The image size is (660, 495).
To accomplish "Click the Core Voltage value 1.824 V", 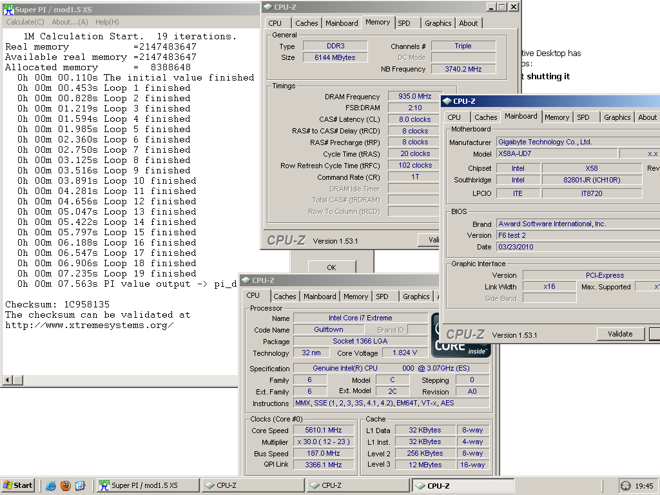I will (405, 353).
